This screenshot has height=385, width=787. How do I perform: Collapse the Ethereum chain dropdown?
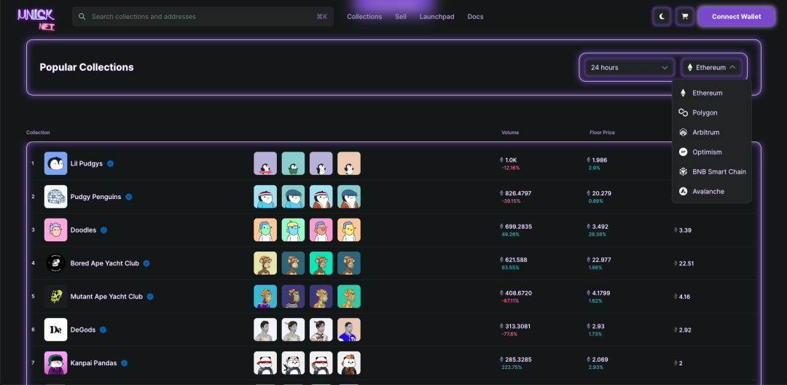pyautogui.click(x=711, y=67)
